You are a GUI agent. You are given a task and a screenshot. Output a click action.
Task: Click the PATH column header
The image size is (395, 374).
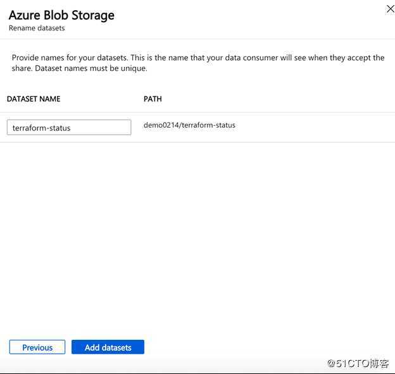(x=153, y=99)
